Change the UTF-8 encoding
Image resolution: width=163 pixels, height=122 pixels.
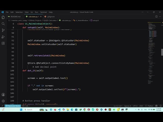point(135,106)
